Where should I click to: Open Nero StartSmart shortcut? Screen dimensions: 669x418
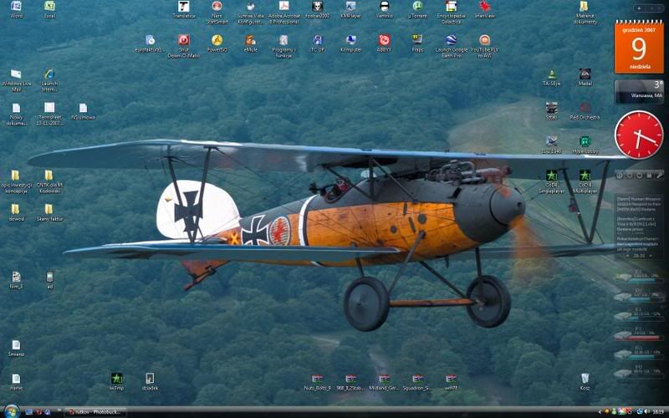coord(217,12)
